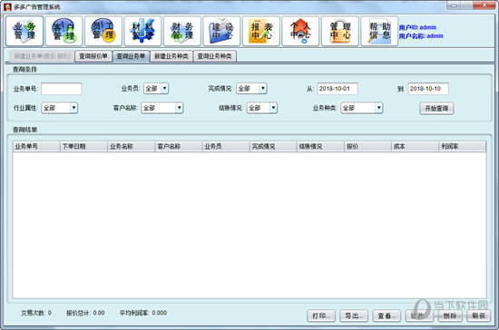
Task: Click the 结账情况 column header
Action: point(320,146)
